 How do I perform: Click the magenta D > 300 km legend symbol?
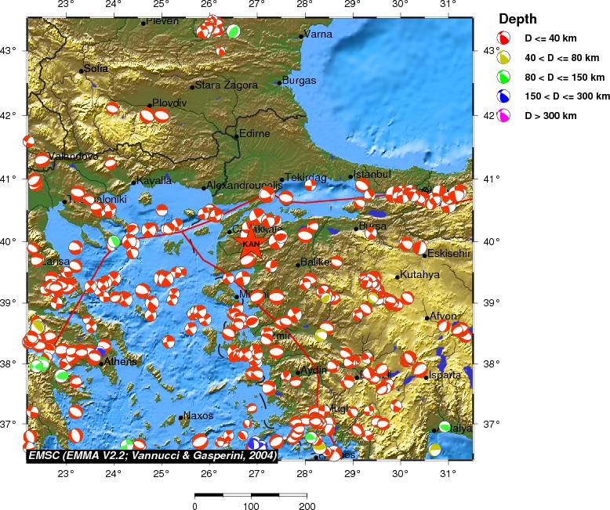click(x=505, y=116)
